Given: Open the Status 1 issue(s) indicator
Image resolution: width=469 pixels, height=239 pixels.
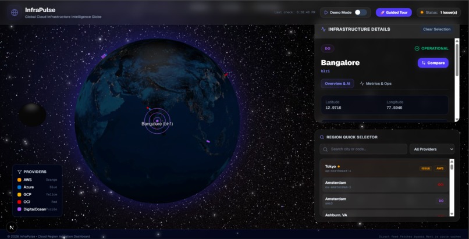Looking at the screenshot, I should pos(439,13).
